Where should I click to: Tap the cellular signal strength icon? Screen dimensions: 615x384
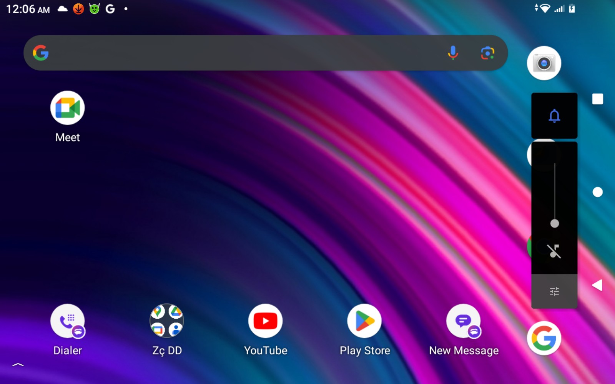click(x=559, y=8)
